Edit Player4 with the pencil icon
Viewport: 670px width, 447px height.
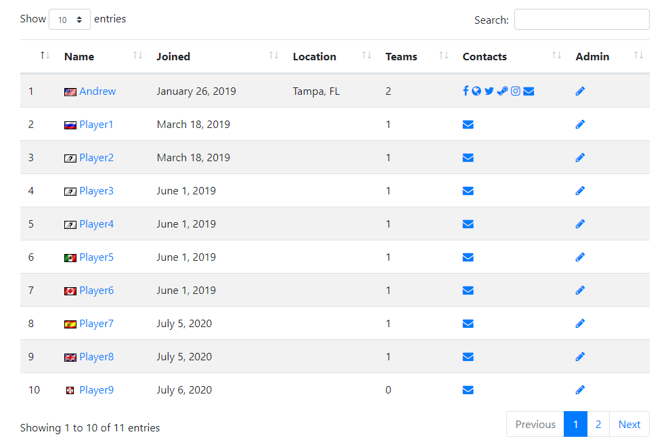[x=580, y=223]
